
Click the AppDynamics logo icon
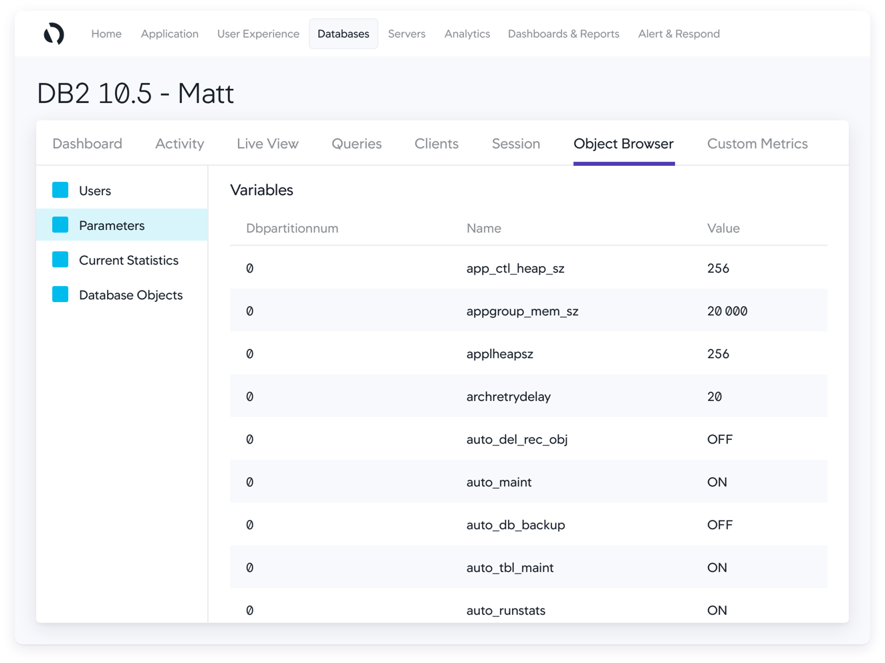[x=53, y=33]
